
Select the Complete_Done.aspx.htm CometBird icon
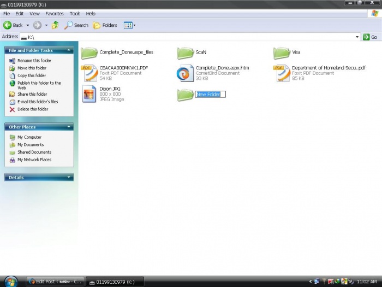[x=186, y=73]
